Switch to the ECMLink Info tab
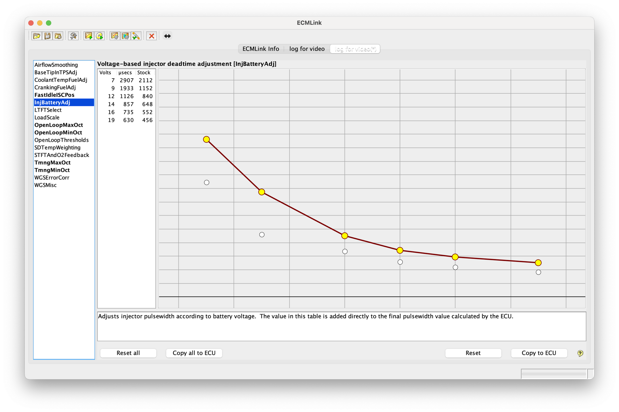 pyautogui.click(x=261, y=49)
